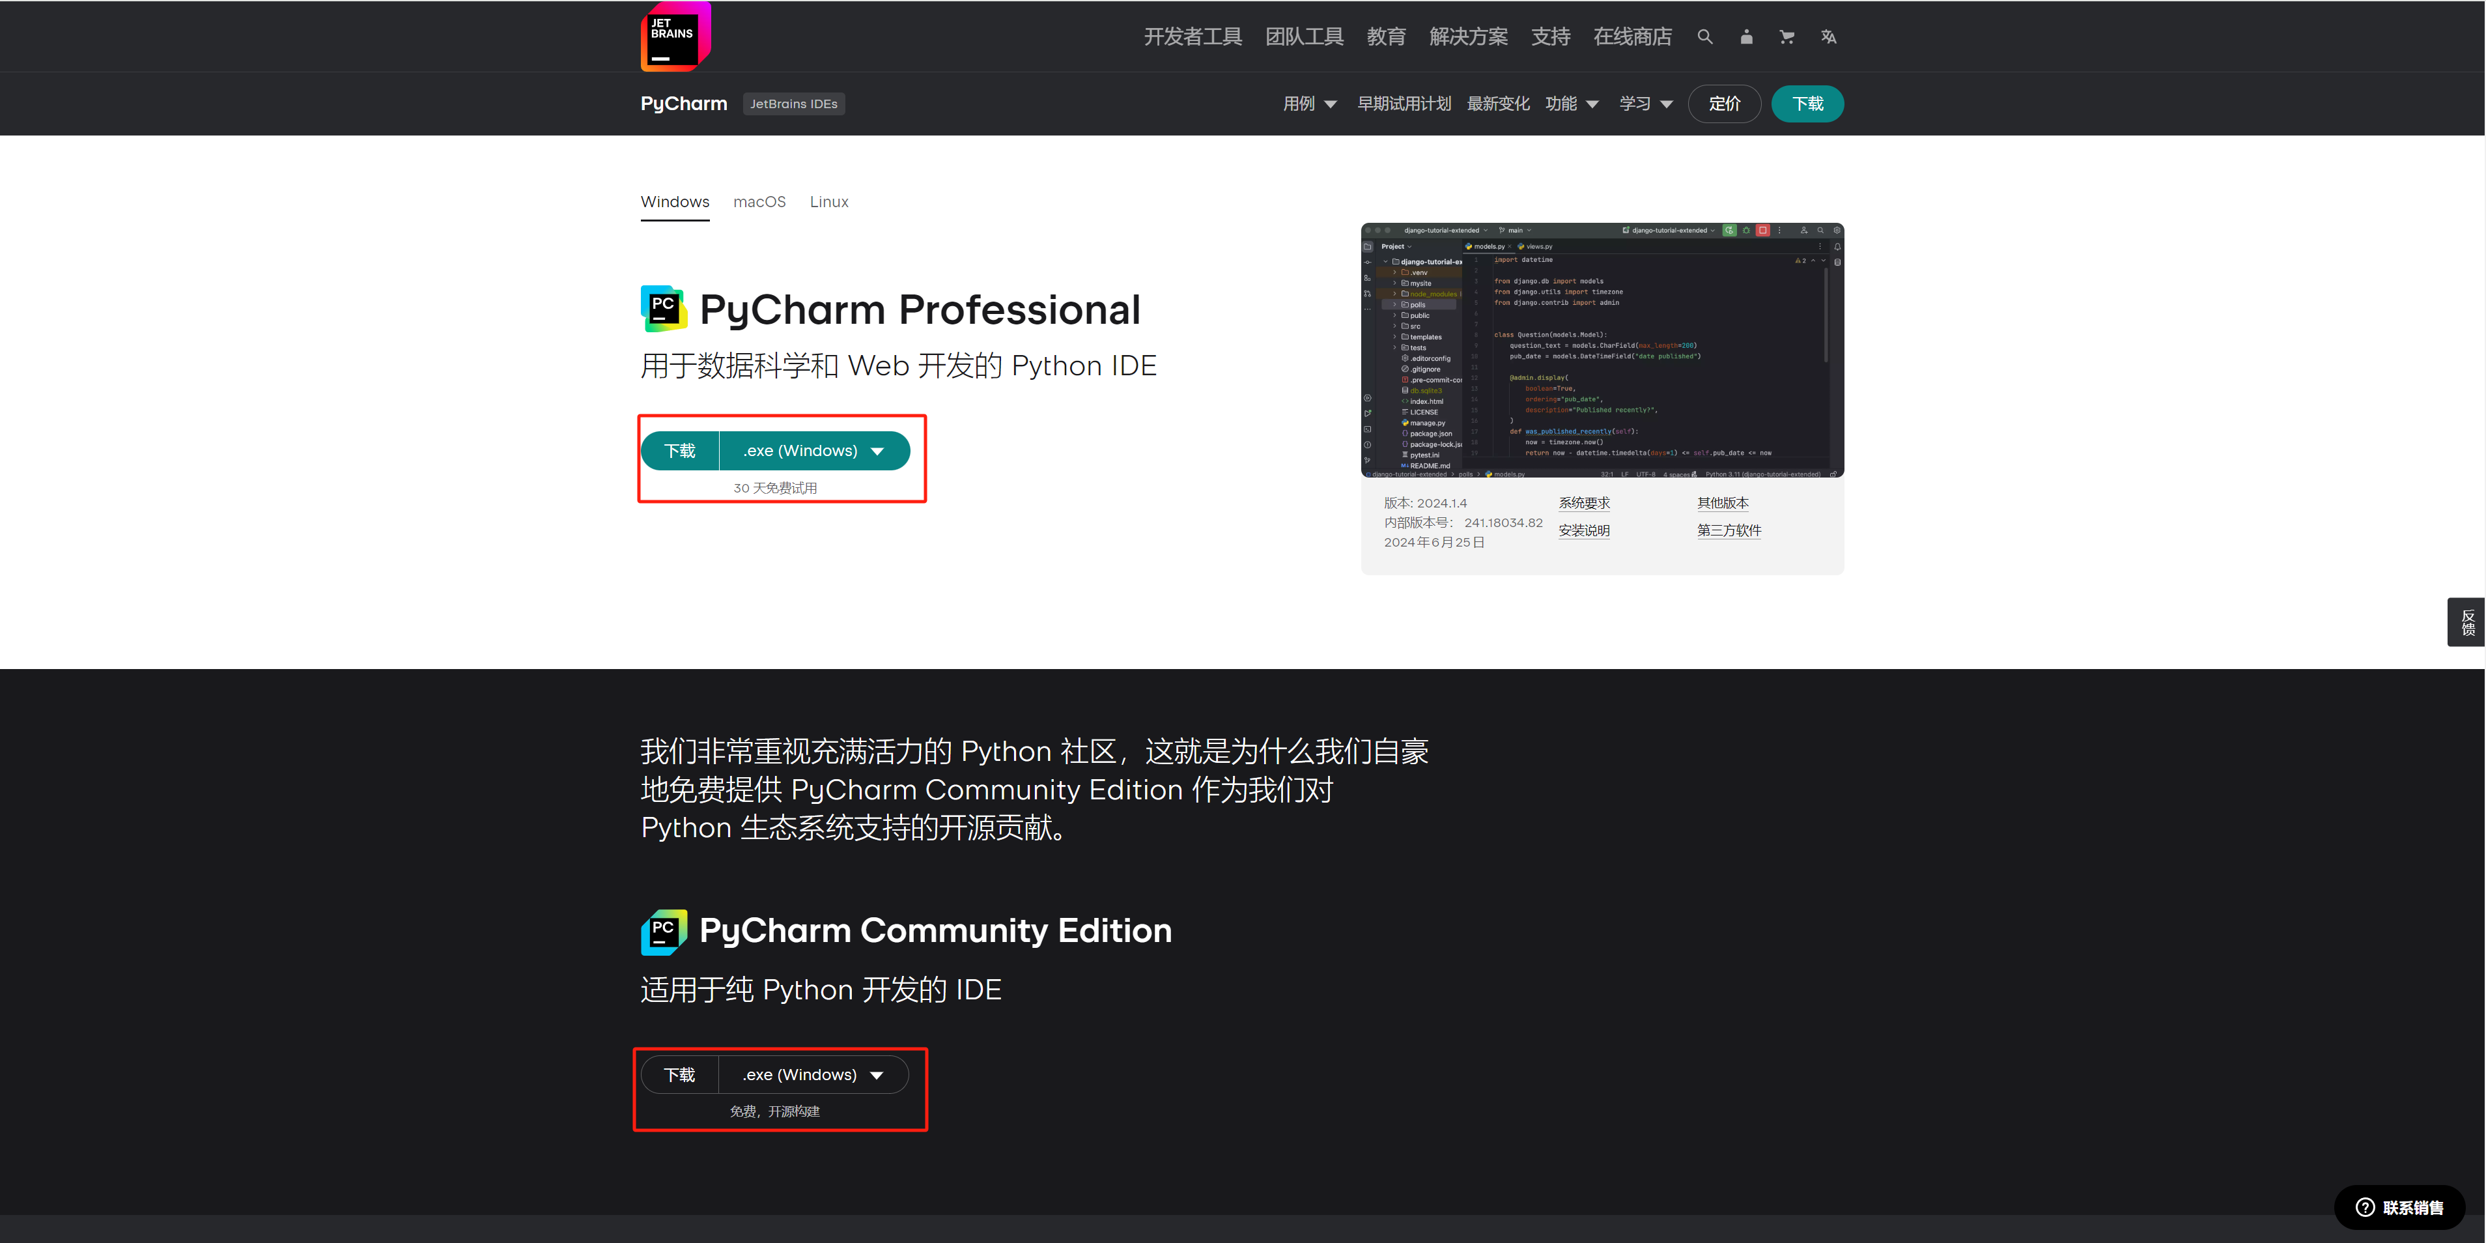The width and height of the screenshot is (2486, 1243).
Task: Select the Linux tab
Action: 829,202
